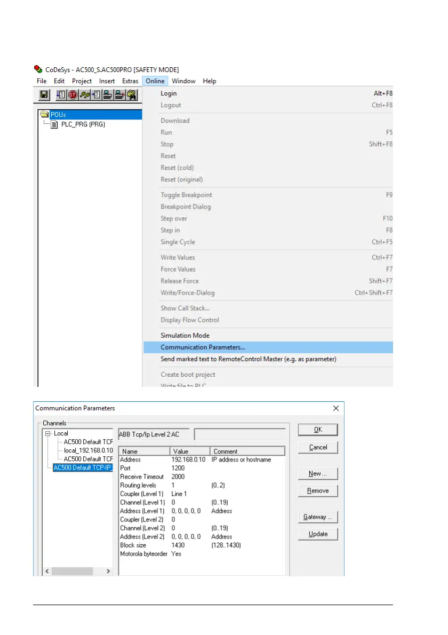448x635 pixels.
Task: Choose Force Values menu entry
Action: pyautogui.click(x=268, y=269)
